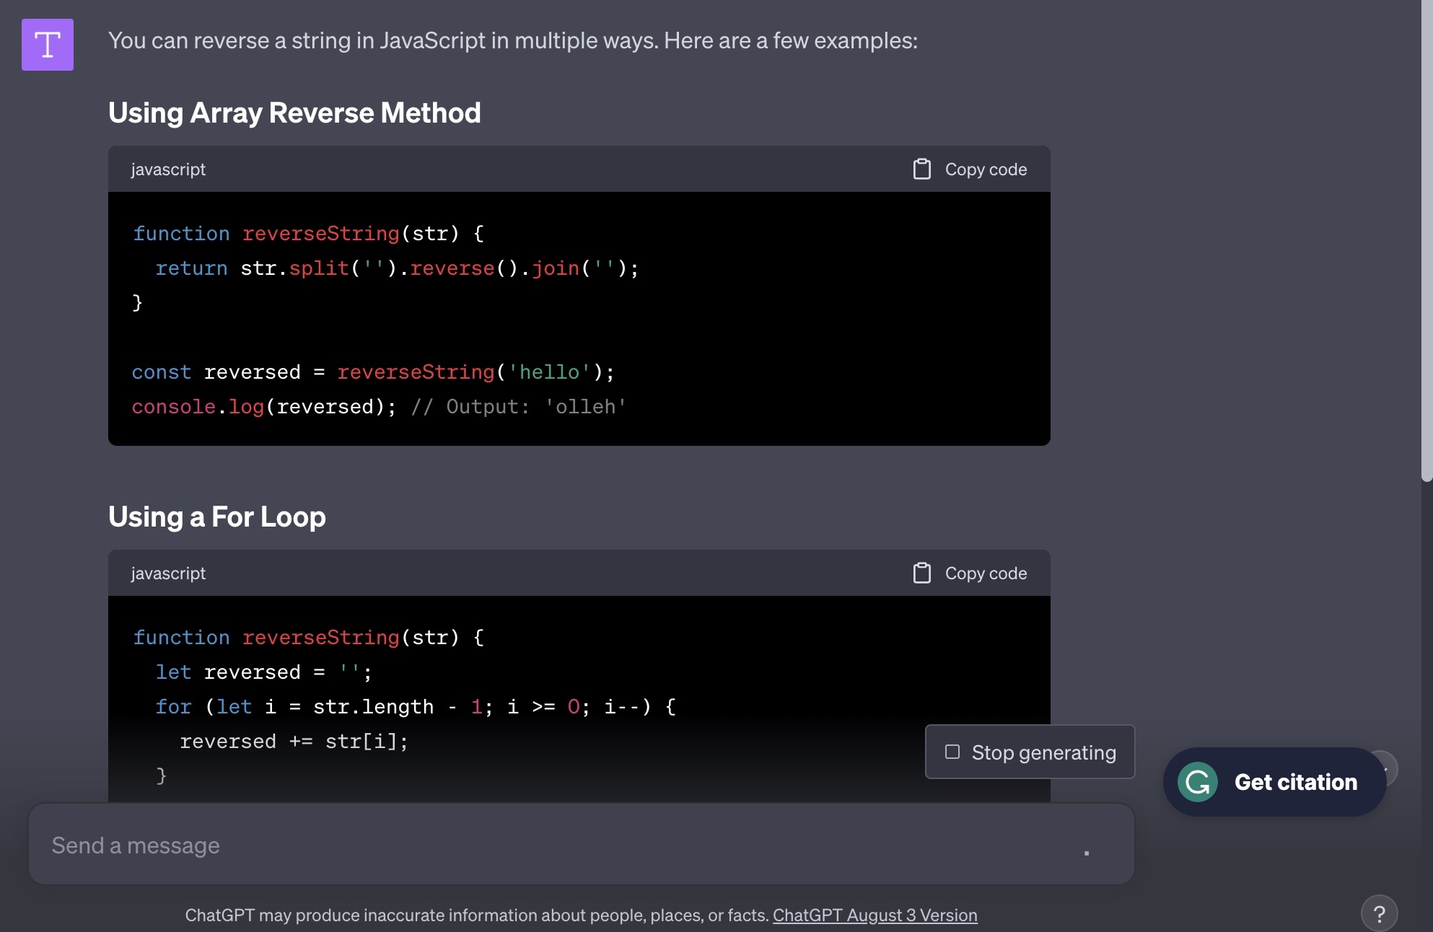The width and height of the screenshot is (1433, 932).
Task: Click the javascript label of first code block
Action: 168,170
